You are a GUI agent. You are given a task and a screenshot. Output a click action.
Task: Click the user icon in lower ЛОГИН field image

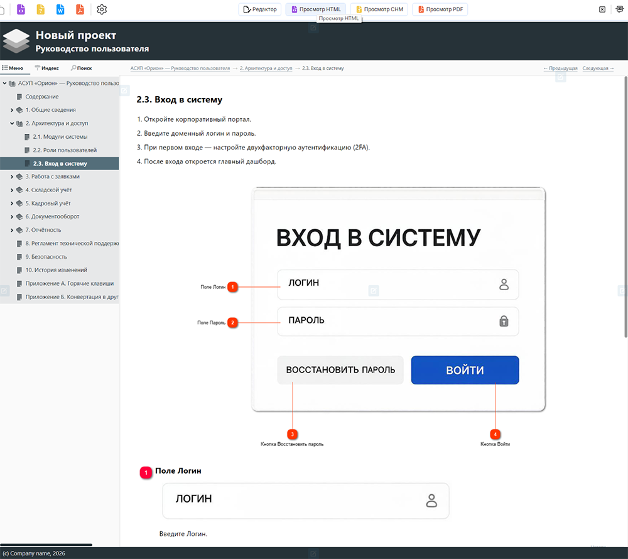coord(431,501)
